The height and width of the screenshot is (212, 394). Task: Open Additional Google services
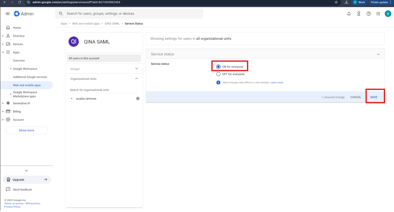click(x=30, y=77)
